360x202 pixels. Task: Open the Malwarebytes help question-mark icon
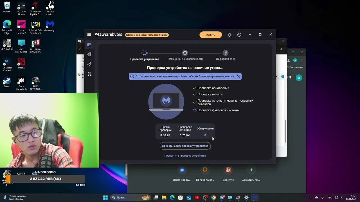(x=239, y=35)
